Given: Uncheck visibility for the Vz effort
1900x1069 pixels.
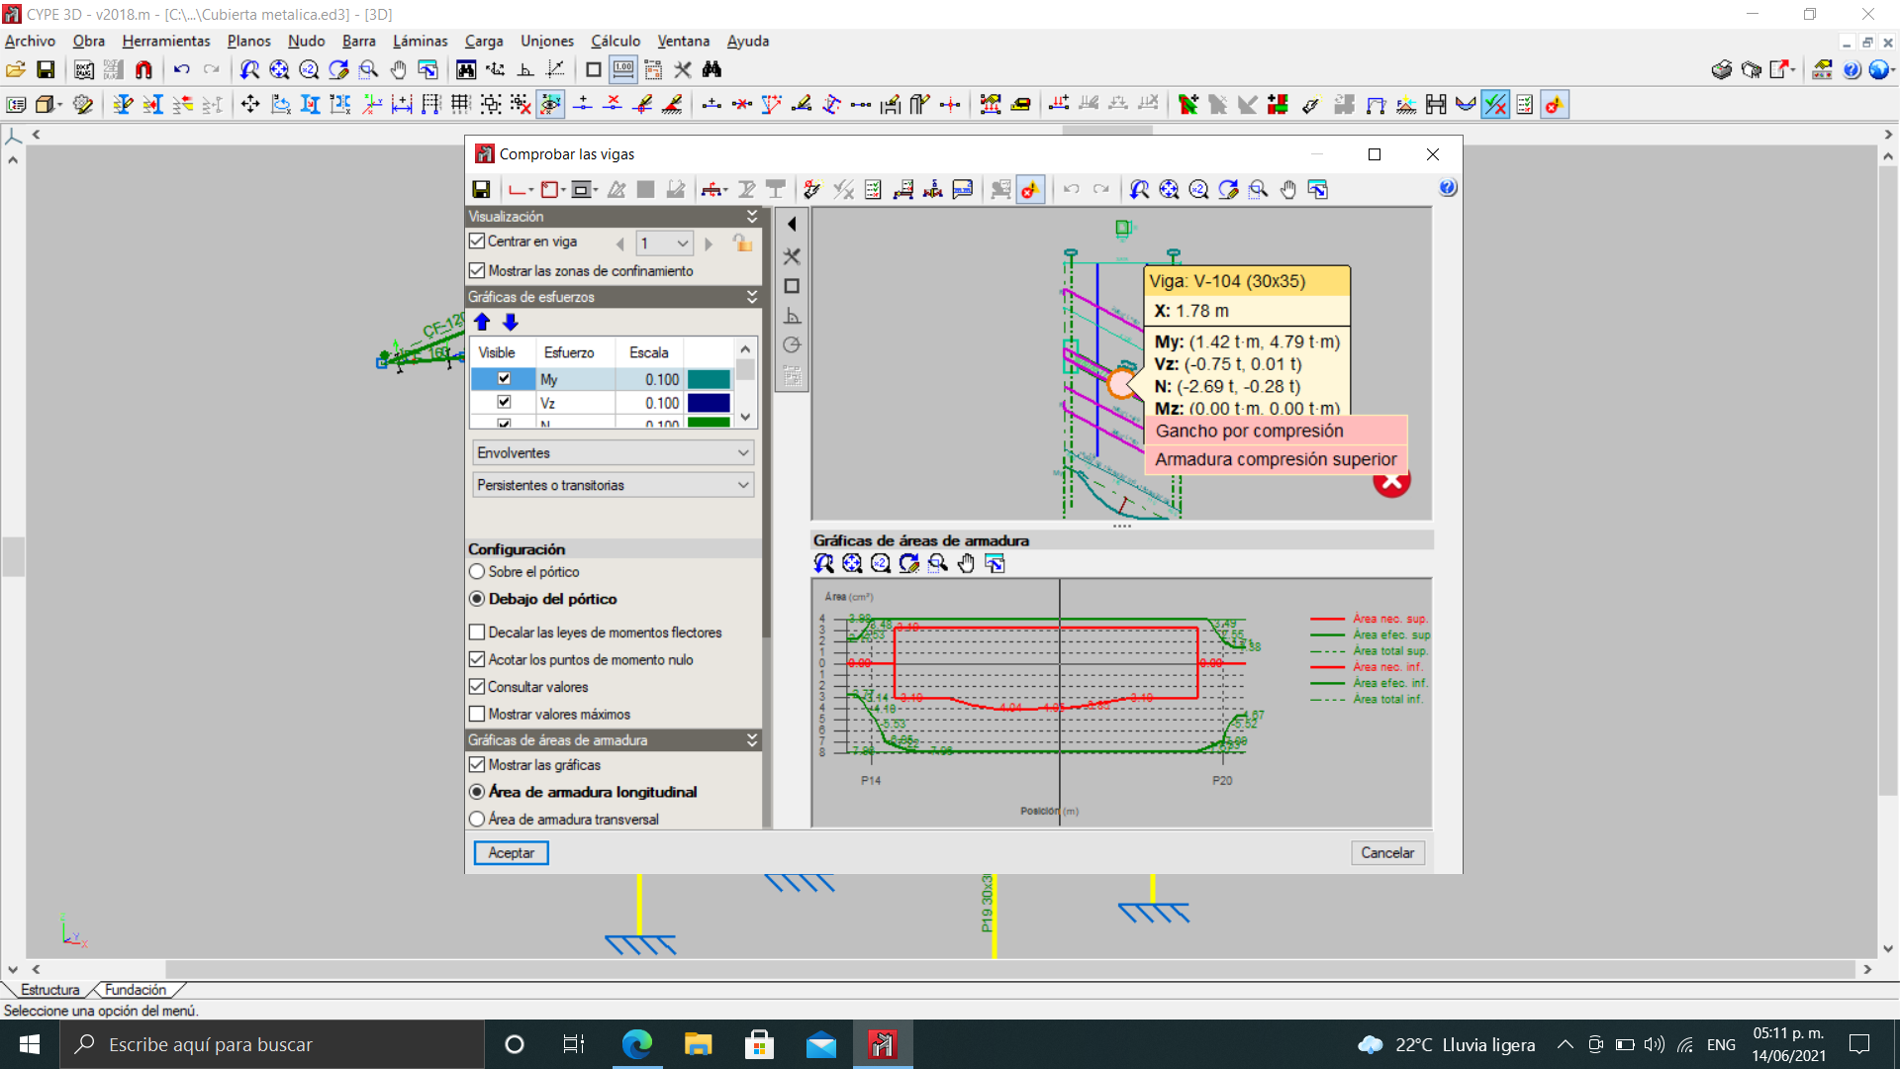Looking at the screenshot, I should point(504,402).
